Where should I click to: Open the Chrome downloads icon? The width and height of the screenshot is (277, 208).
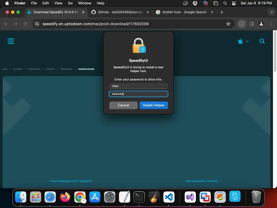click(242, 24)
